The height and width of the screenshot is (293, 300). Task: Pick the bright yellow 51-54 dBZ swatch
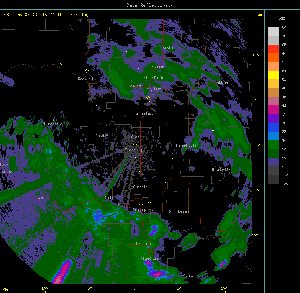[274, 75]
